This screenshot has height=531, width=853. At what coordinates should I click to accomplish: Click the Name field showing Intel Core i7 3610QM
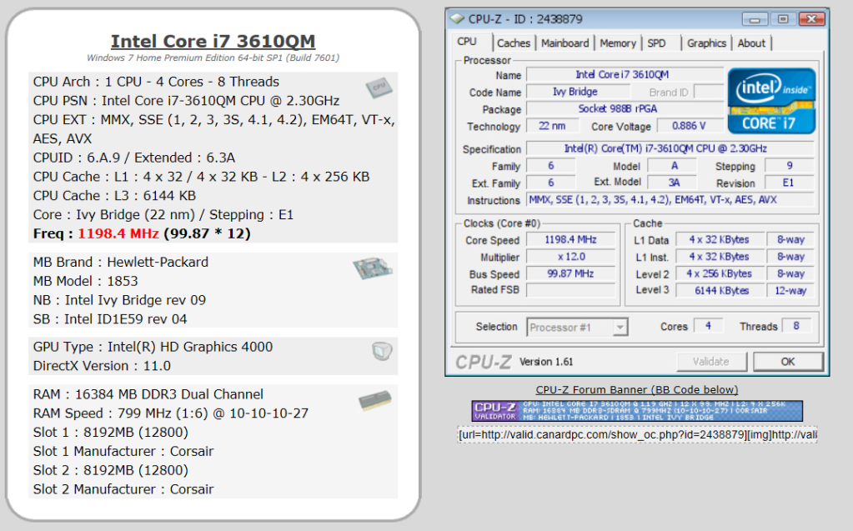pos(625,74)
